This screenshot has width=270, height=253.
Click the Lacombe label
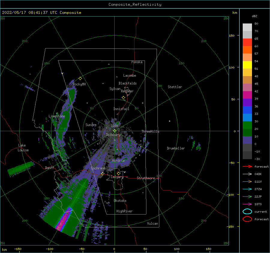tap(130, 76)
